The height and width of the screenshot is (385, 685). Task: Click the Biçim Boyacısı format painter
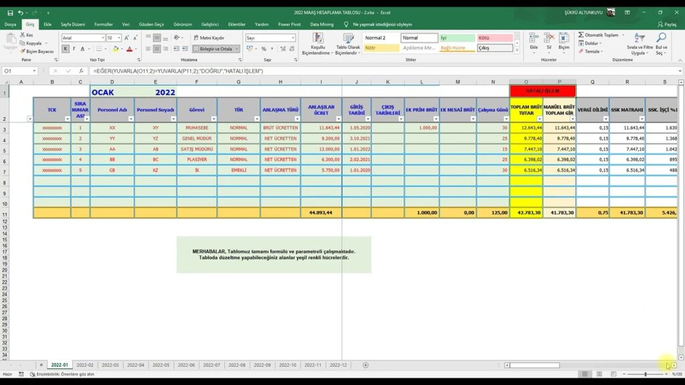click(x=37, y=51)
